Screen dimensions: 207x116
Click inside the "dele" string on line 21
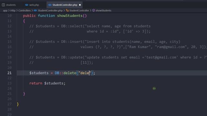[x=85, y=73]
